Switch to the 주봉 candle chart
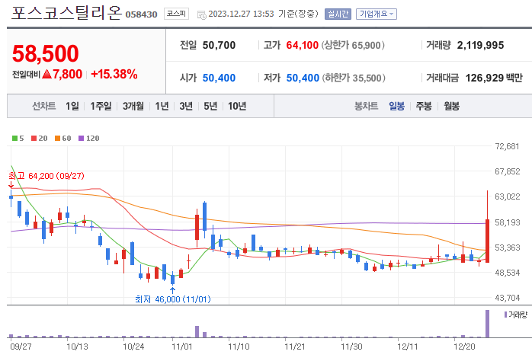 (424, 106)
